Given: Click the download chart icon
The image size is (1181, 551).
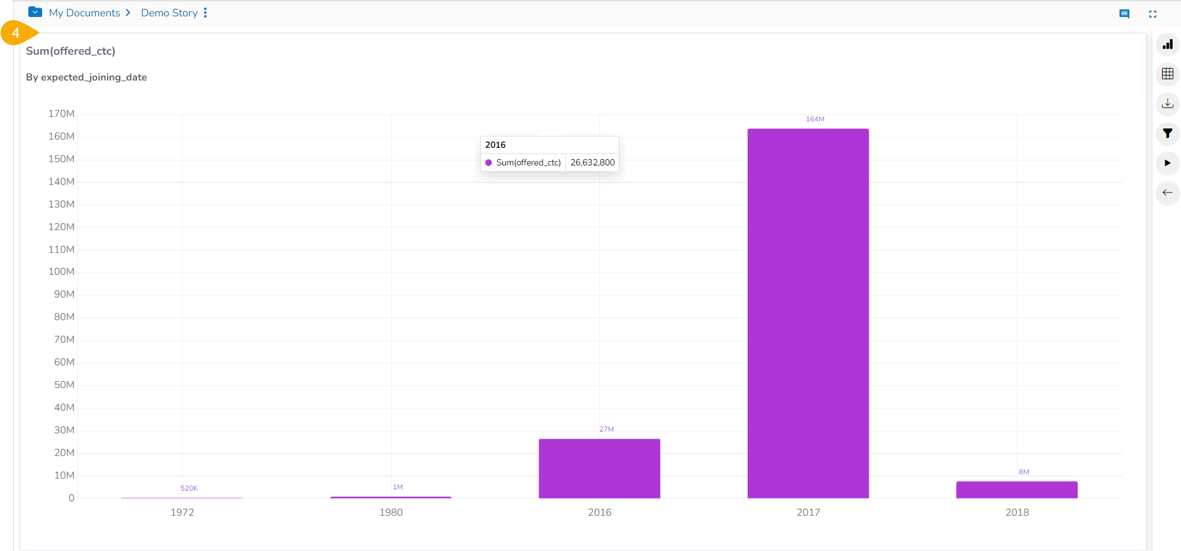Looking at the screenshot, I should (x=1167, y=104).
